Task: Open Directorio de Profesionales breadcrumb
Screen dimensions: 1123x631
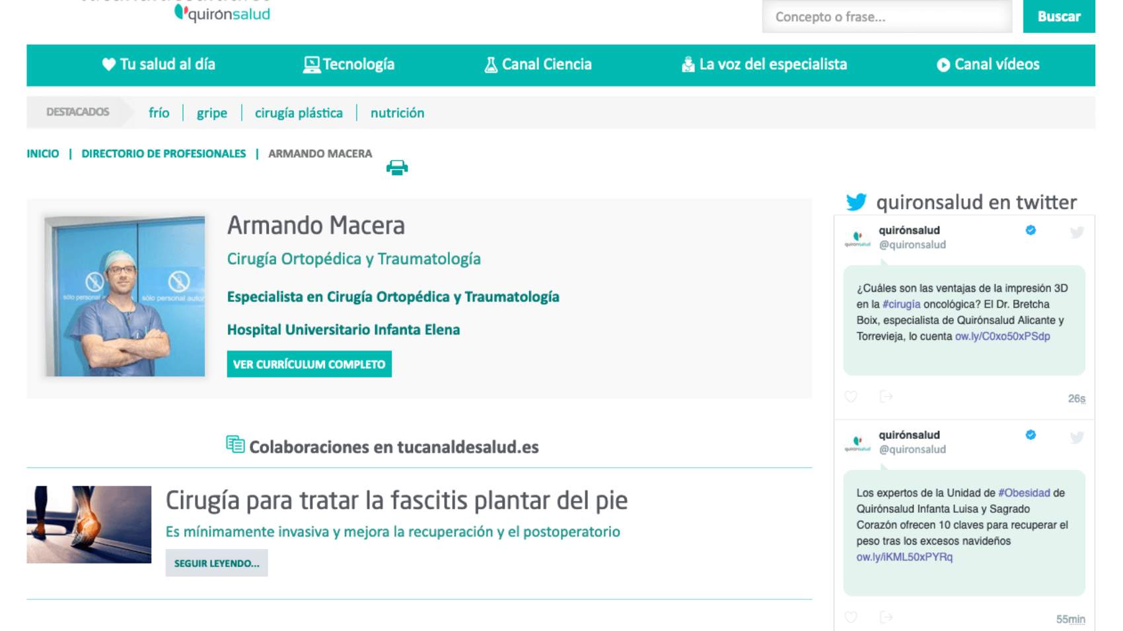Action: pos(164,154)
